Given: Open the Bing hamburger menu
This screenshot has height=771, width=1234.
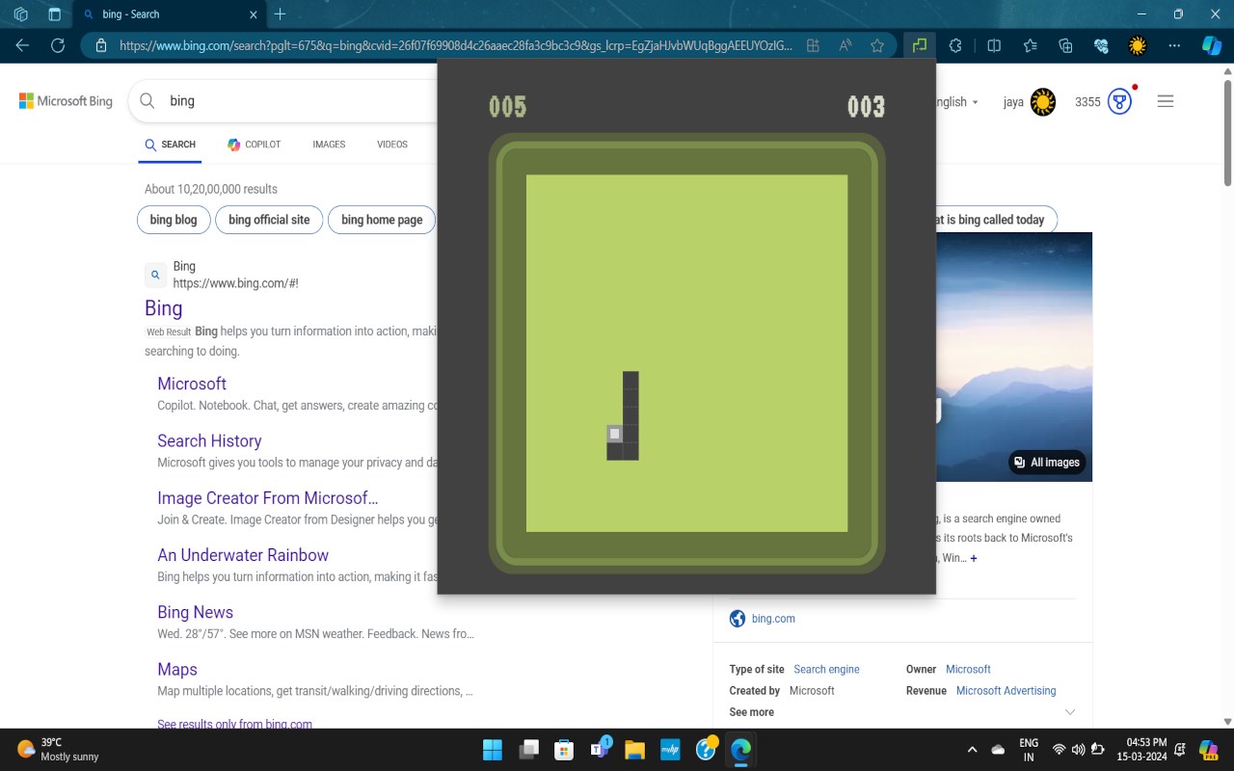Looking at the screenshot, I should click(1166, 101).
